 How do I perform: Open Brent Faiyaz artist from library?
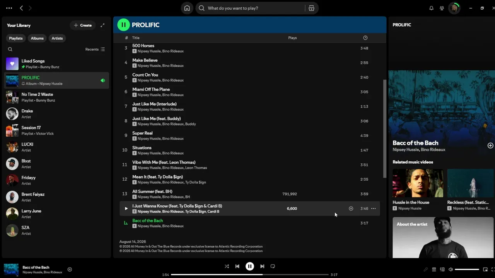[x=56, y=197]
